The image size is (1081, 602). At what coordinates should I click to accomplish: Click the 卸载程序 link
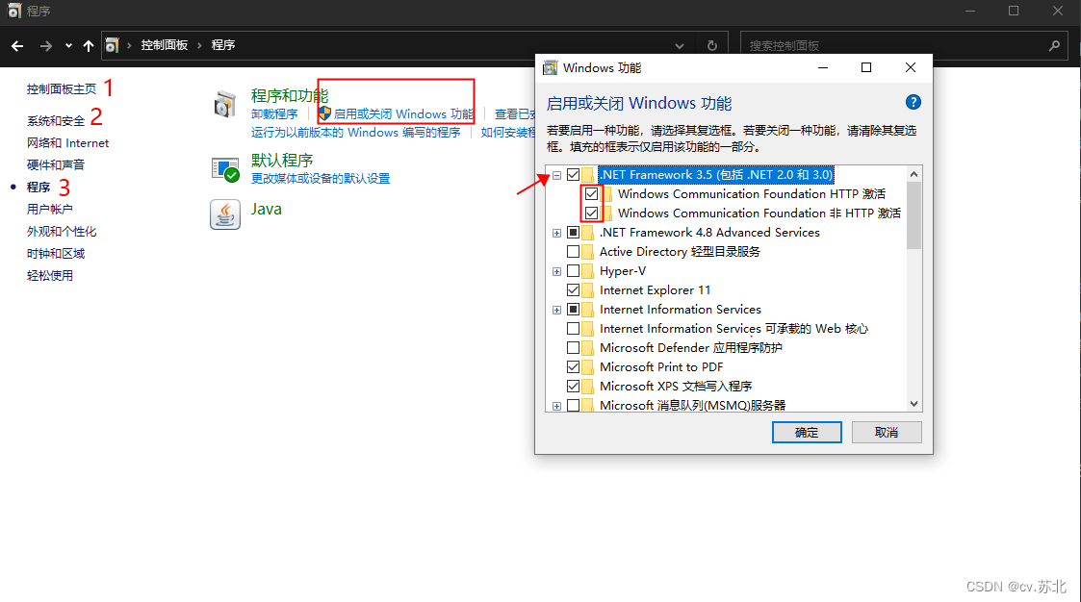(x=274, y=113)
